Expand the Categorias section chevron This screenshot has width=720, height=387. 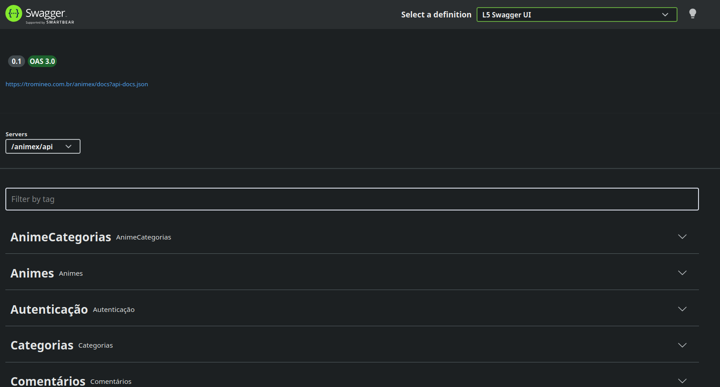682,345
